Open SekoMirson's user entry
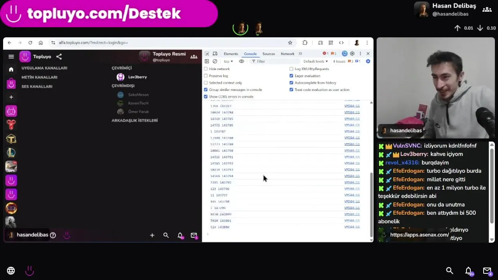The image size is (498, 280). tap(133, 95)
